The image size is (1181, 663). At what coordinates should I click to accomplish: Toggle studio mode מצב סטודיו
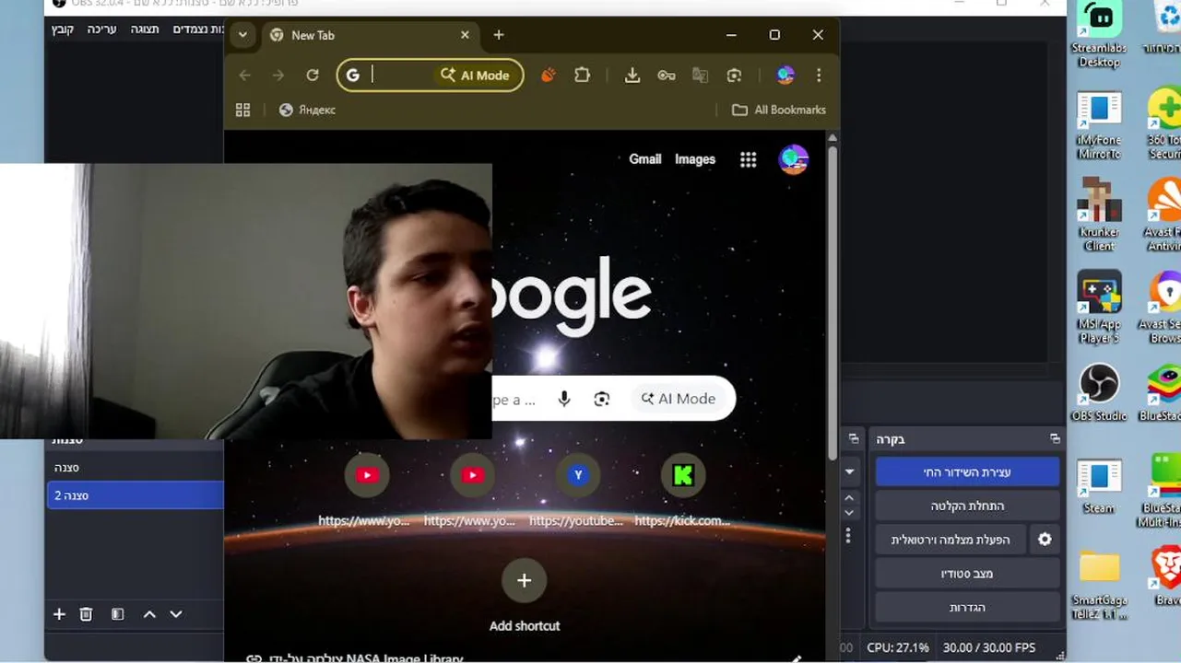(x=967, y=575)
